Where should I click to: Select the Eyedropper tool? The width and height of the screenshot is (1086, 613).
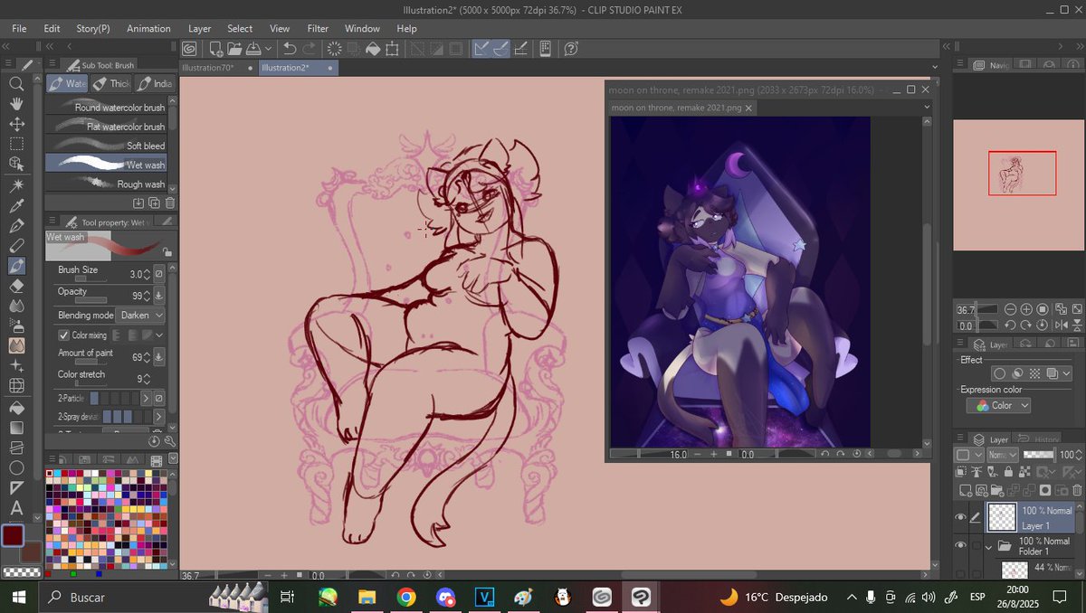[16, 205]
